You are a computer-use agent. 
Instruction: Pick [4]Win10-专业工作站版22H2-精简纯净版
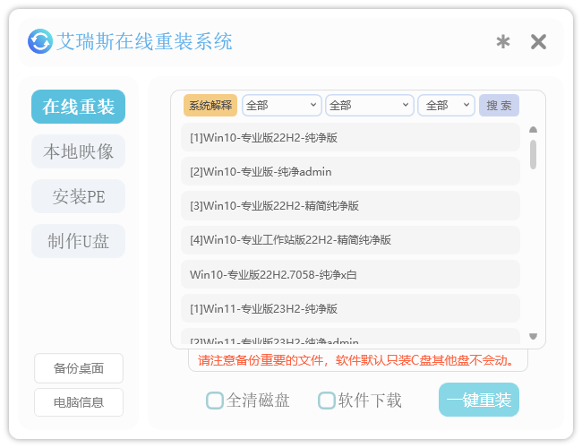coord(350,240)
